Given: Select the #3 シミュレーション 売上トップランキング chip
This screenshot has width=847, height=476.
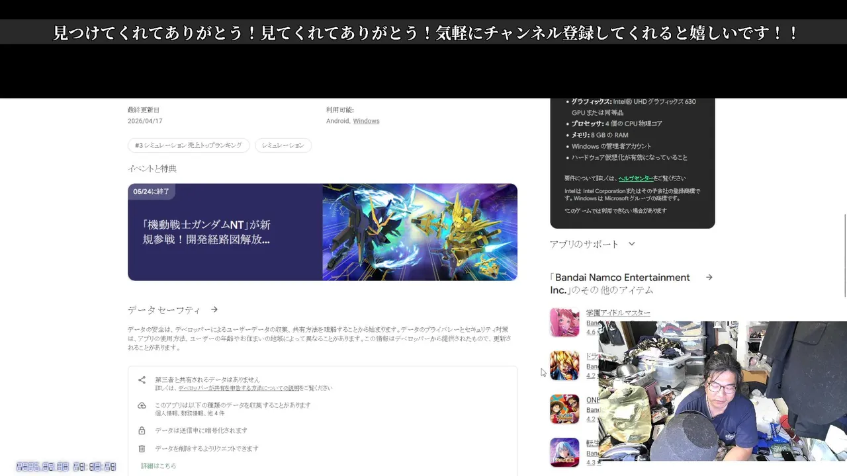Looking at the screenshot, I should [x=189, y=145].
